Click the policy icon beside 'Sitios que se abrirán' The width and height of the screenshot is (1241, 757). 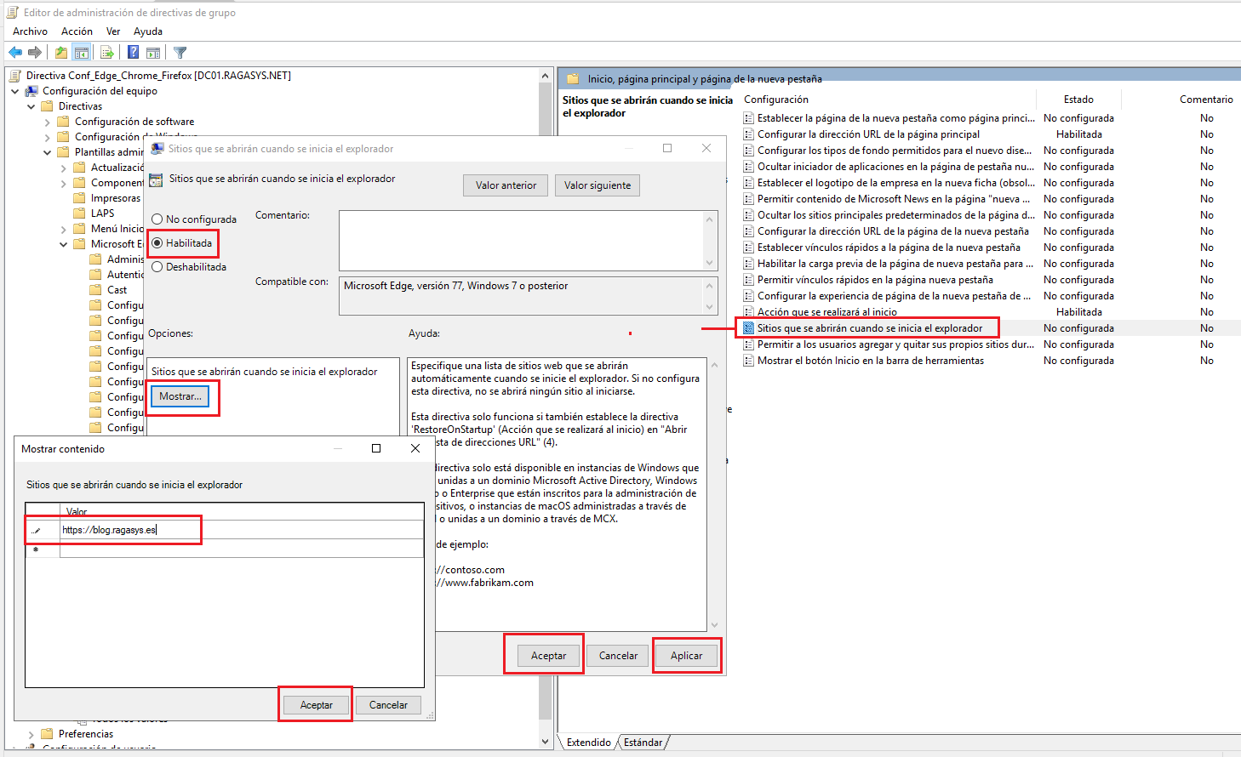tap(155, 180)
